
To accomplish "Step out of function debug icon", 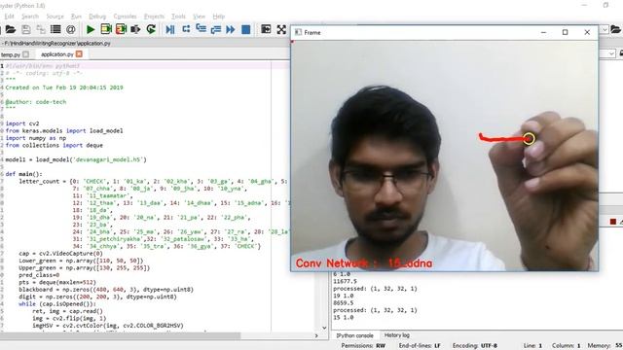I will tap(216, 29).
